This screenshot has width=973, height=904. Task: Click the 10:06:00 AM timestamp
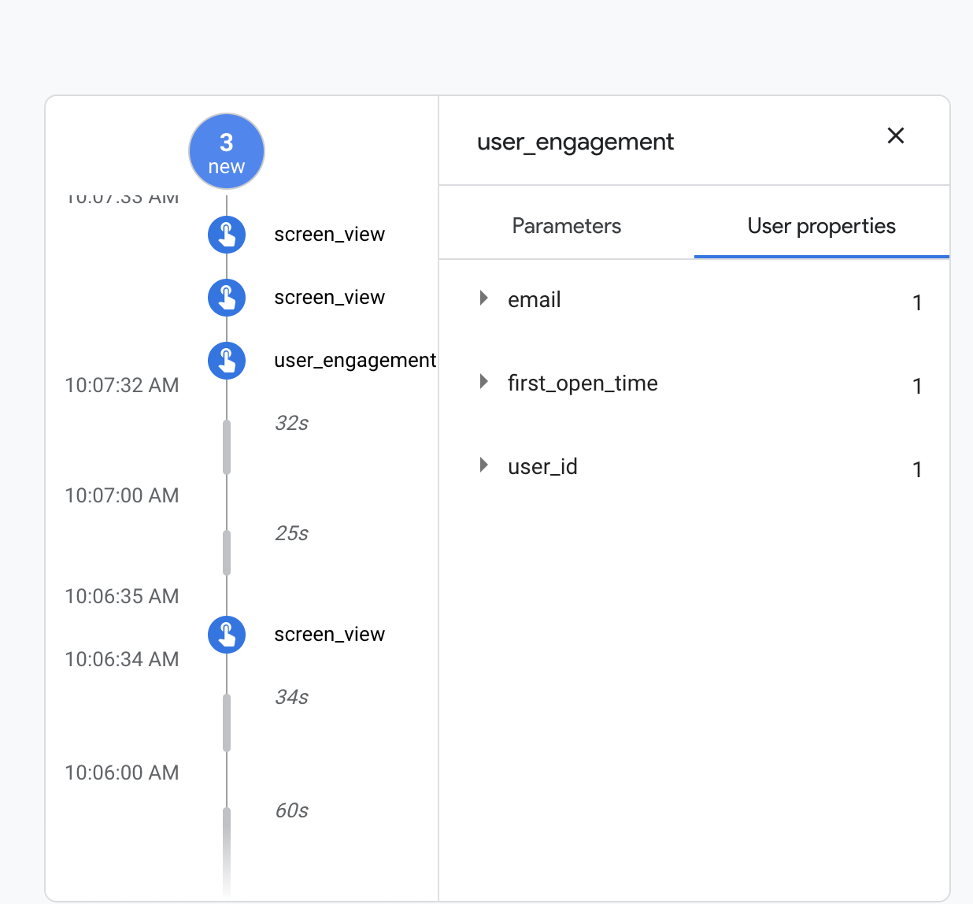(x=122, y=773)
